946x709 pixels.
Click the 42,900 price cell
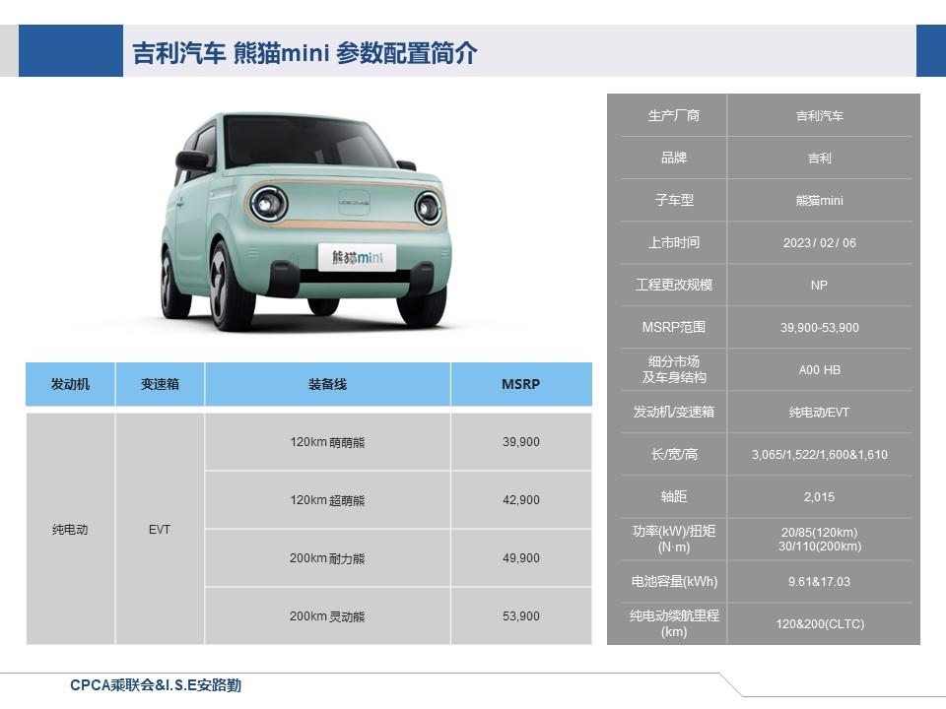521,500
